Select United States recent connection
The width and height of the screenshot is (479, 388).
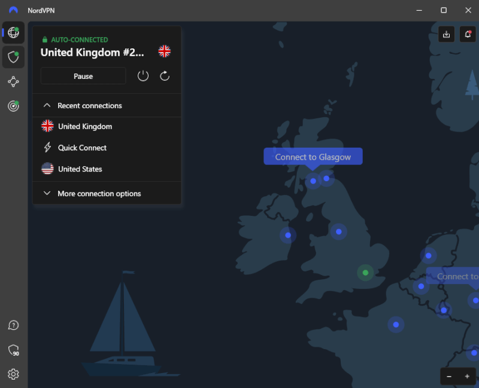107,169
